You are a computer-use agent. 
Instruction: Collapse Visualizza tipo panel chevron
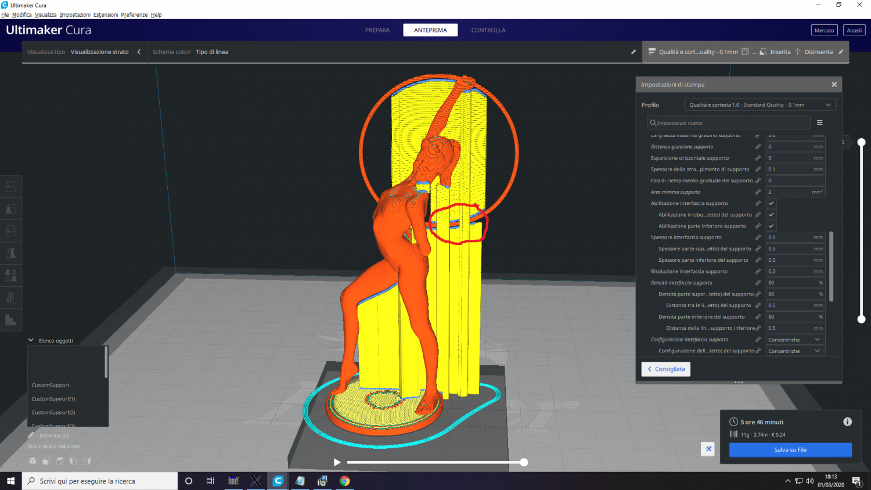click(x=139, y=52)
